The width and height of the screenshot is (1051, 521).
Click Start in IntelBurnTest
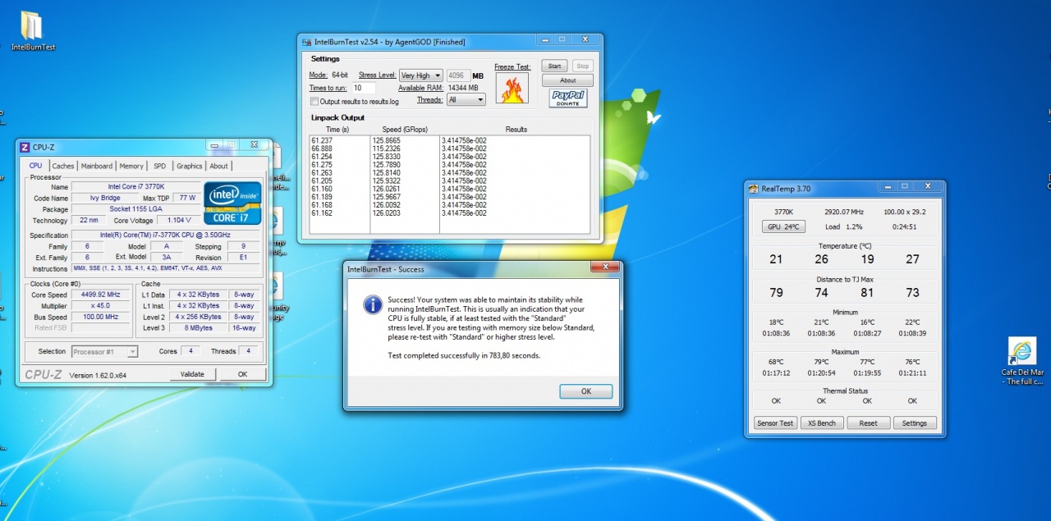pos(554,66)
